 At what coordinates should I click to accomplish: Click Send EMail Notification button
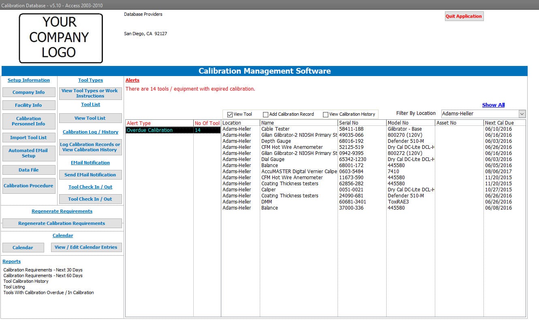(x=90, y=175)
